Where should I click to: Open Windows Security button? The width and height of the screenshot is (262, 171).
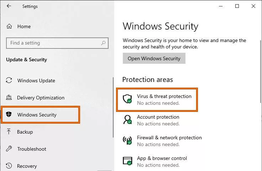click(154, 58)
